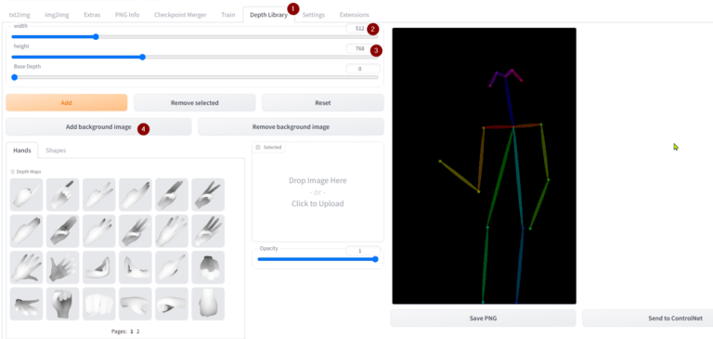
Task: Click the height slider track
Action: point(195,58)
